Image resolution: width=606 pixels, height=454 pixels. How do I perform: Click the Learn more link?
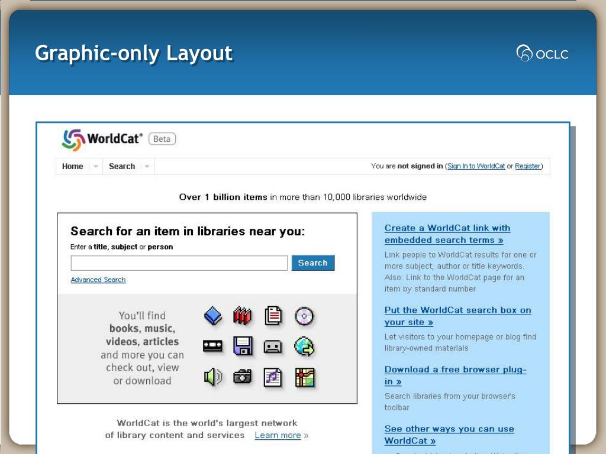point(278,435)
